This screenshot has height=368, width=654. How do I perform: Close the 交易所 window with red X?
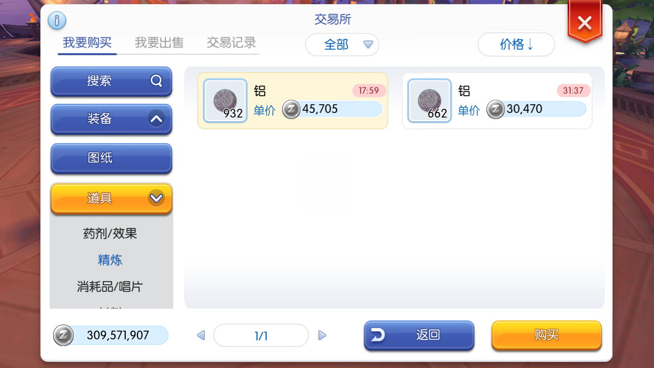pyautogui.click(x=585, y=23)
